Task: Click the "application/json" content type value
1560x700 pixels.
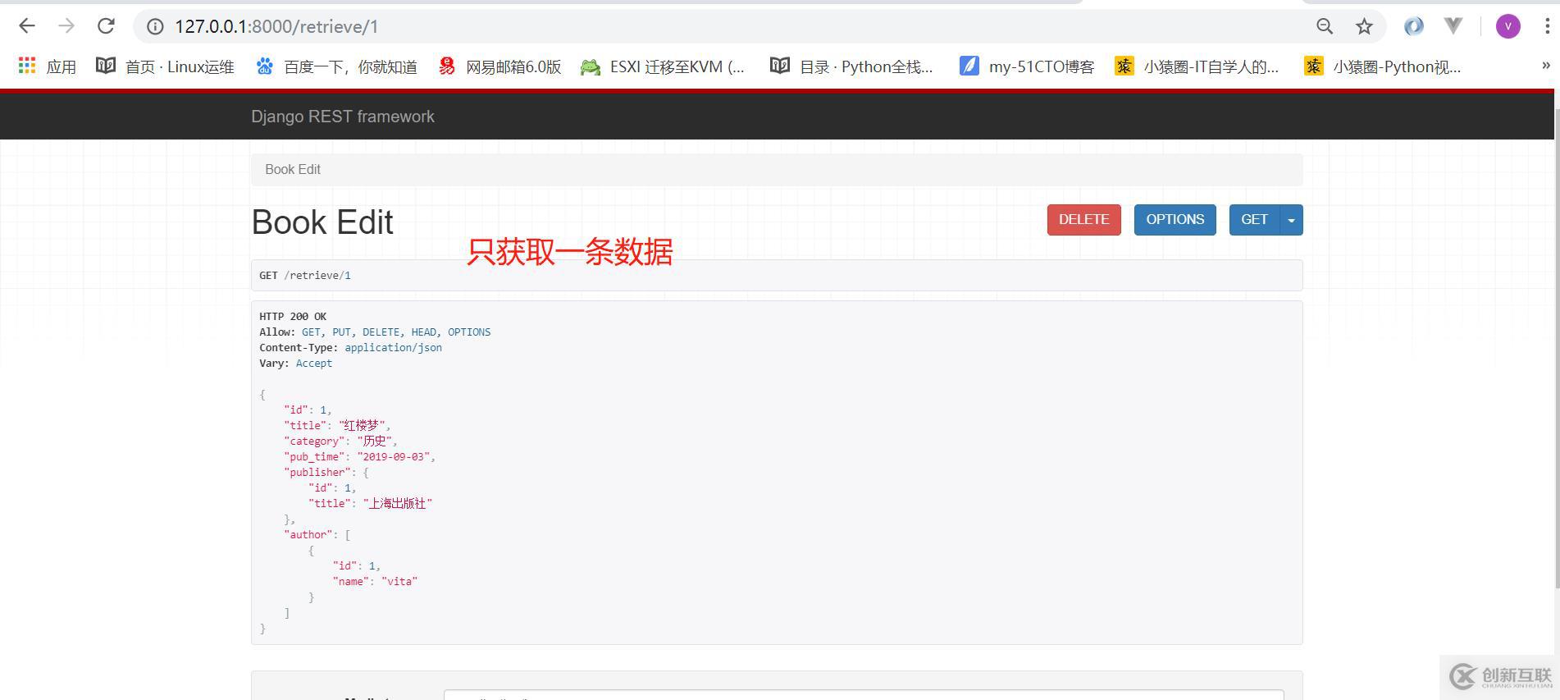Action: tap(393, 348)
